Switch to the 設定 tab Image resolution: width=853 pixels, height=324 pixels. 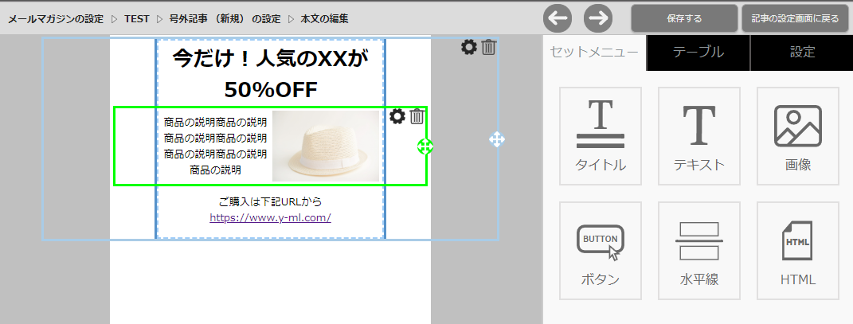pos(802,53)
